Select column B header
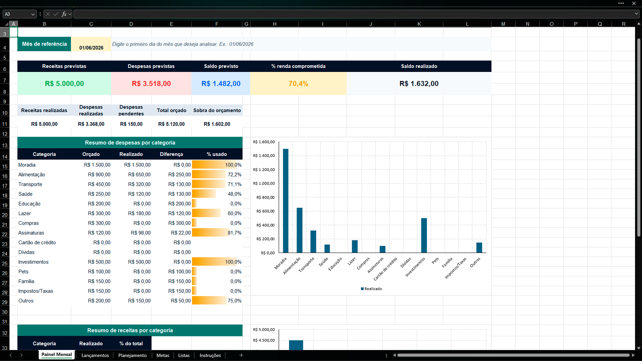 click(x=44, y=24)
